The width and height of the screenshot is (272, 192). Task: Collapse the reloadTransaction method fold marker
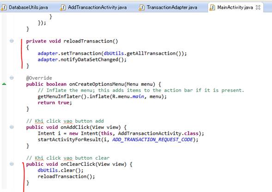12,41
